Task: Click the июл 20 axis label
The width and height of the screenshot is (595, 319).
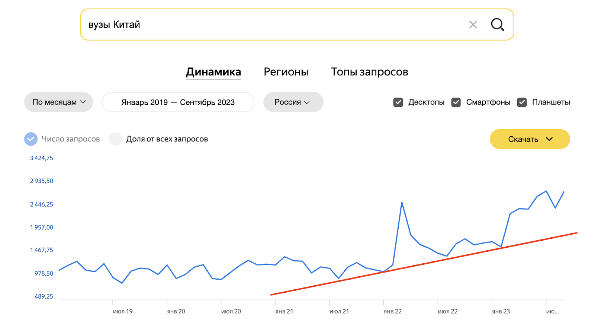Action: [231, 311]
